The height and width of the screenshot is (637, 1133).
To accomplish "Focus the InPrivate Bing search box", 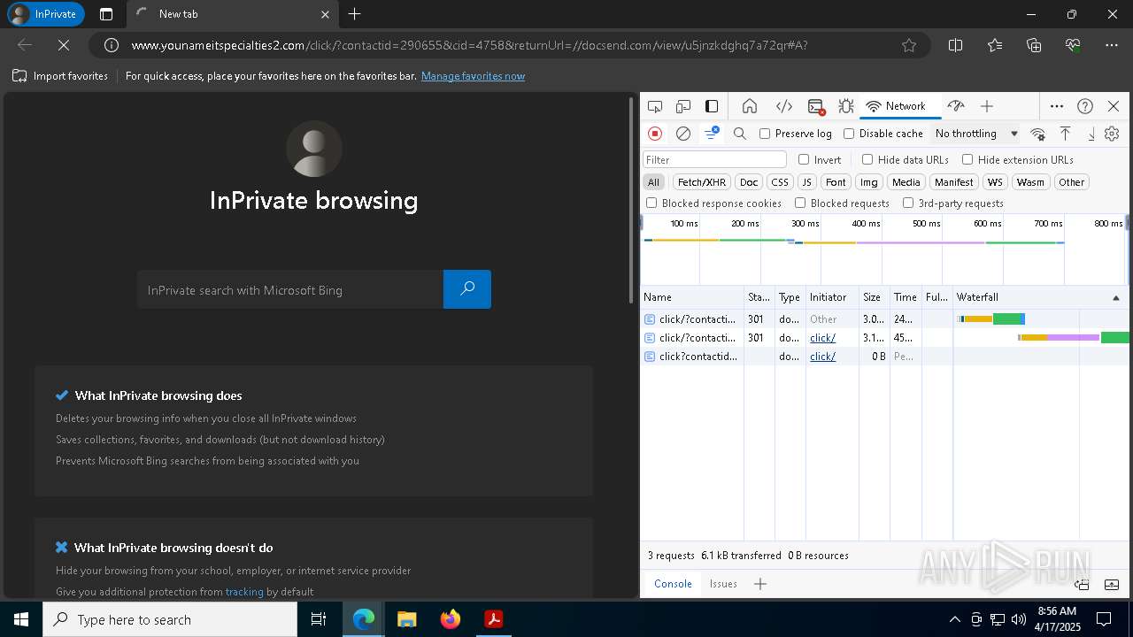I will 290,289.
